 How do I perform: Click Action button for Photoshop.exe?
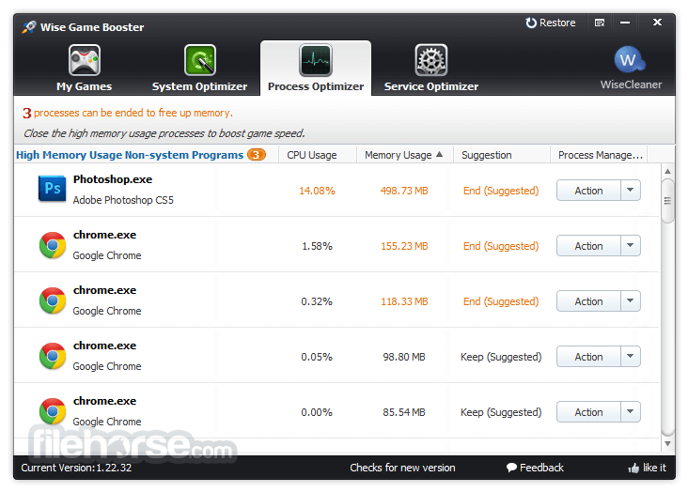pyautogui.click(x=588, y=191)
